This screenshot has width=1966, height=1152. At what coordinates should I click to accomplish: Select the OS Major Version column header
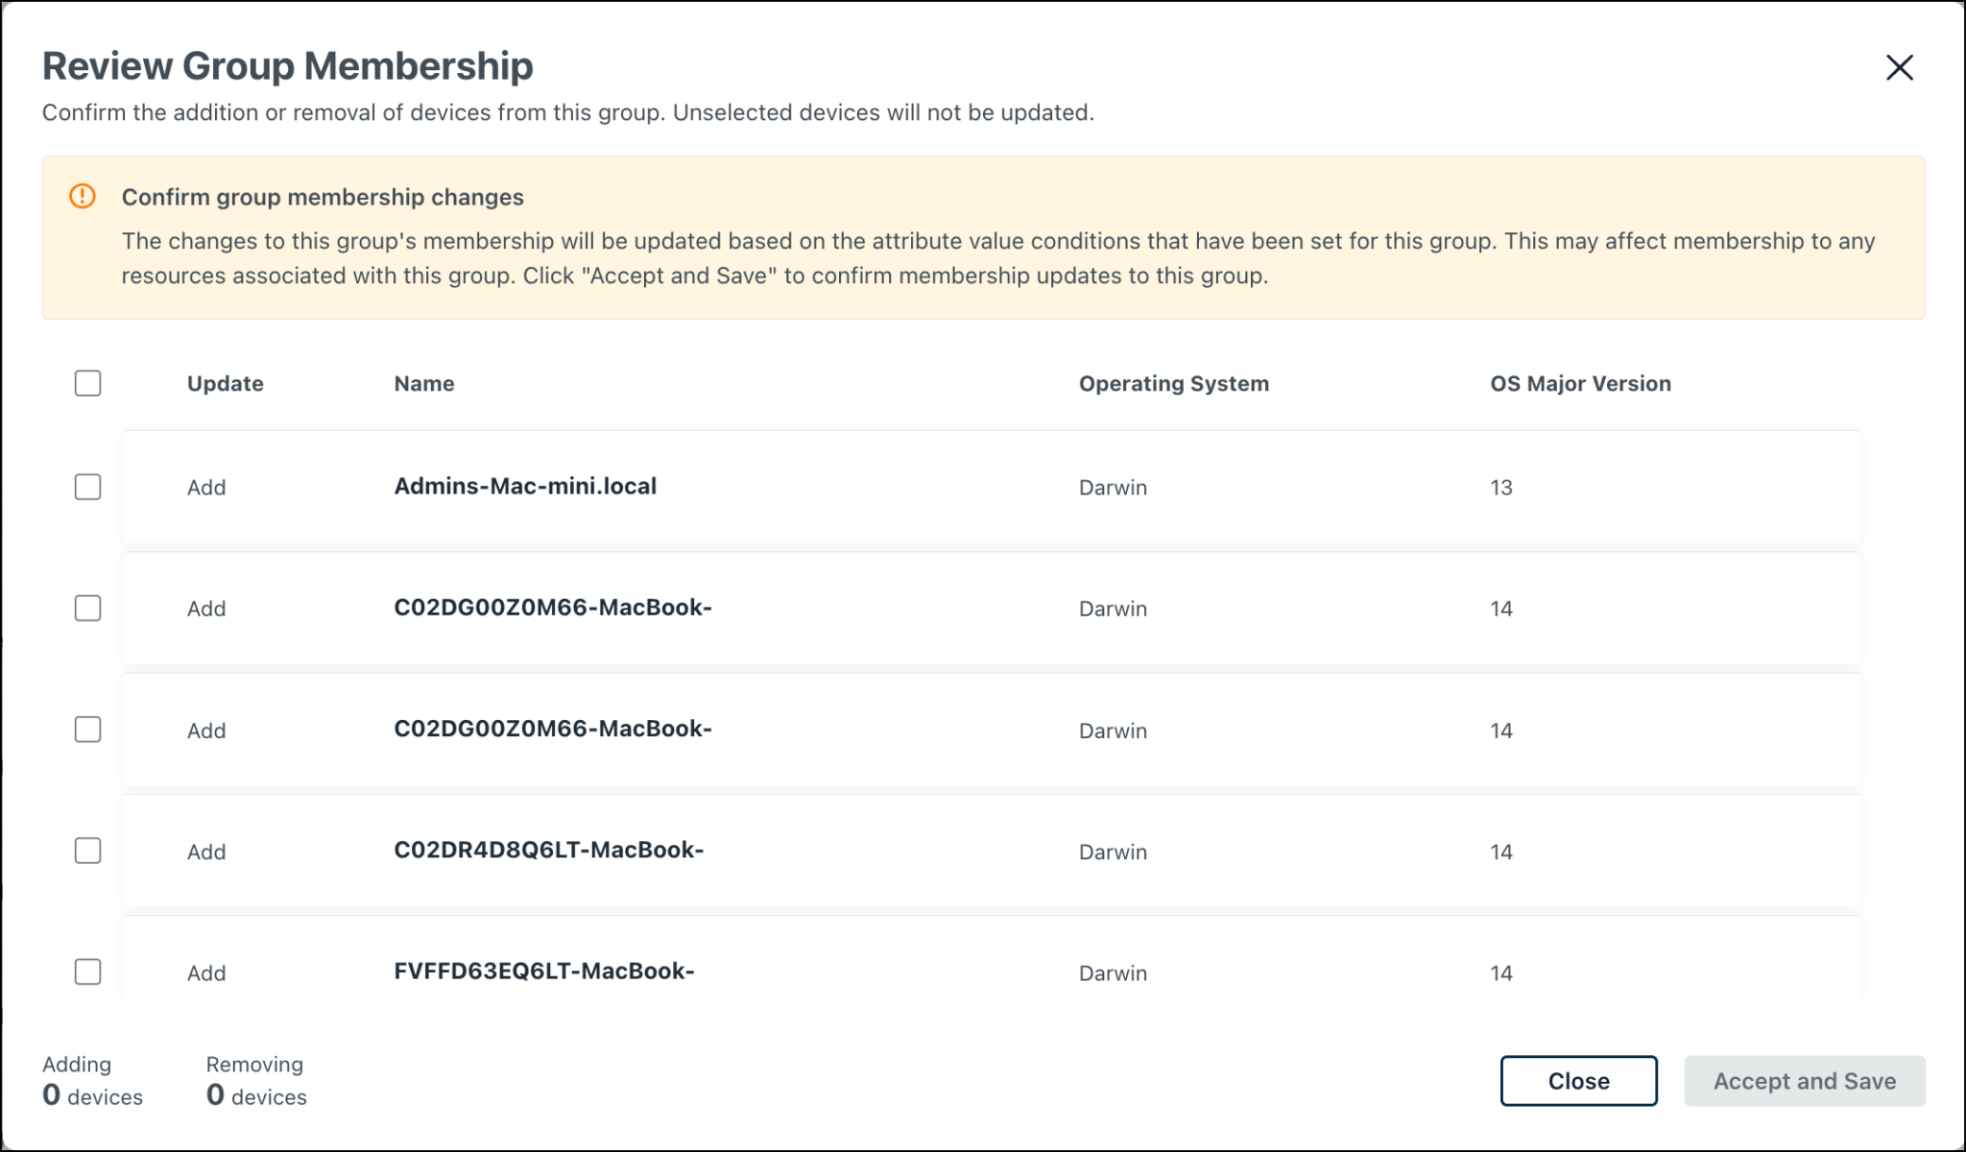[1578, 383]
